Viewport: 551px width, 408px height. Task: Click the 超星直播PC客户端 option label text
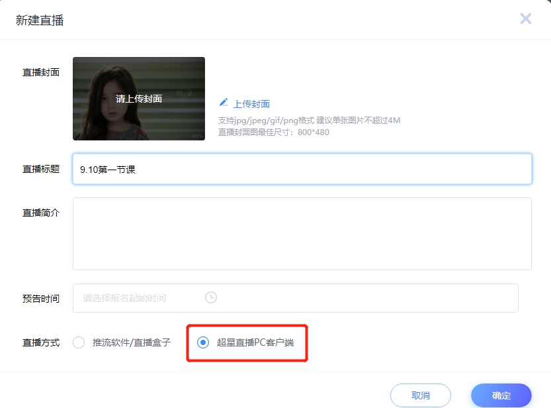pos(255,342)
